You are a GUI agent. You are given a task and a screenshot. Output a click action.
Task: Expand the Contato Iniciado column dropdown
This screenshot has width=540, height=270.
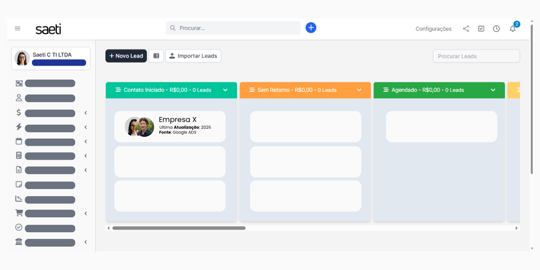pos(225,90)
